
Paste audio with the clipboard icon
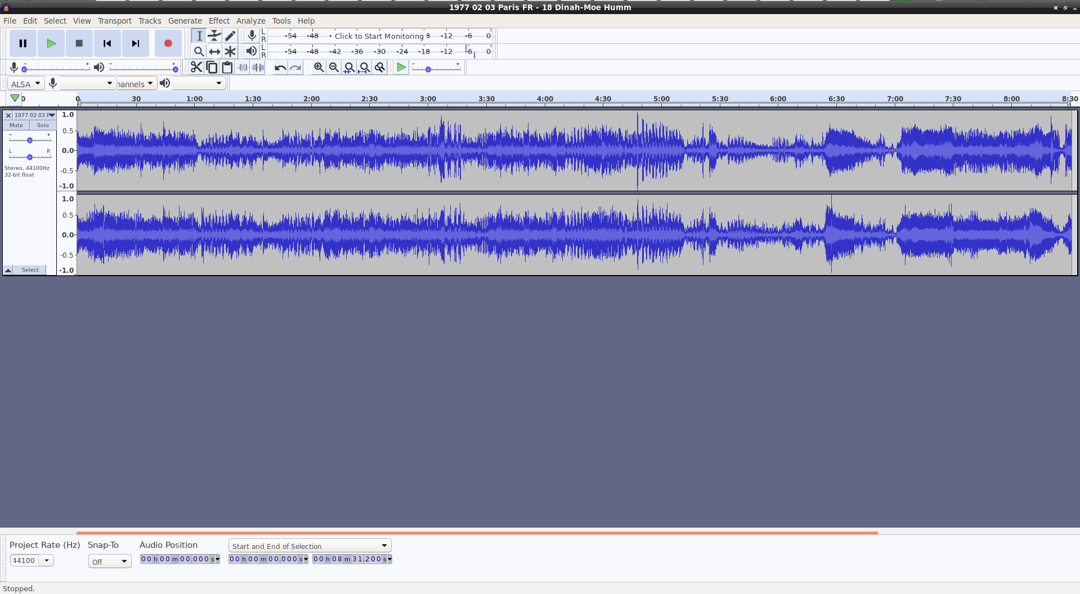(227, 67)
